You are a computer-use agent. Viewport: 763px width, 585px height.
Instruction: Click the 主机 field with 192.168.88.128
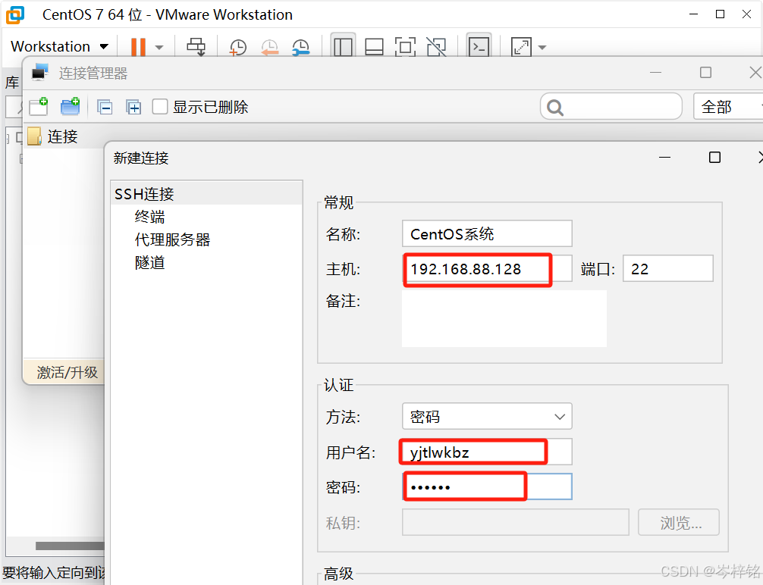click(487, 269)
